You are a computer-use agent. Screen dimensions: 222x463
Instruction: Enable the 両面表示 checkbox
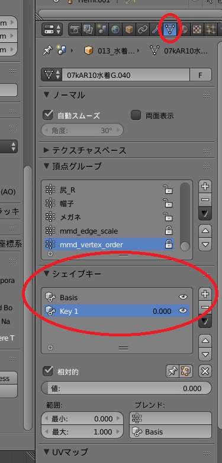click(x=136, y=115)
